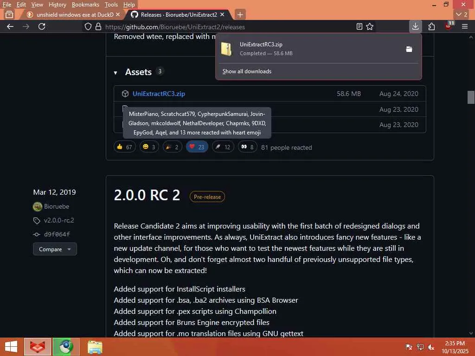Click Show all downloads
This screenshot has width=475, height=356.
tap(247, 71)
